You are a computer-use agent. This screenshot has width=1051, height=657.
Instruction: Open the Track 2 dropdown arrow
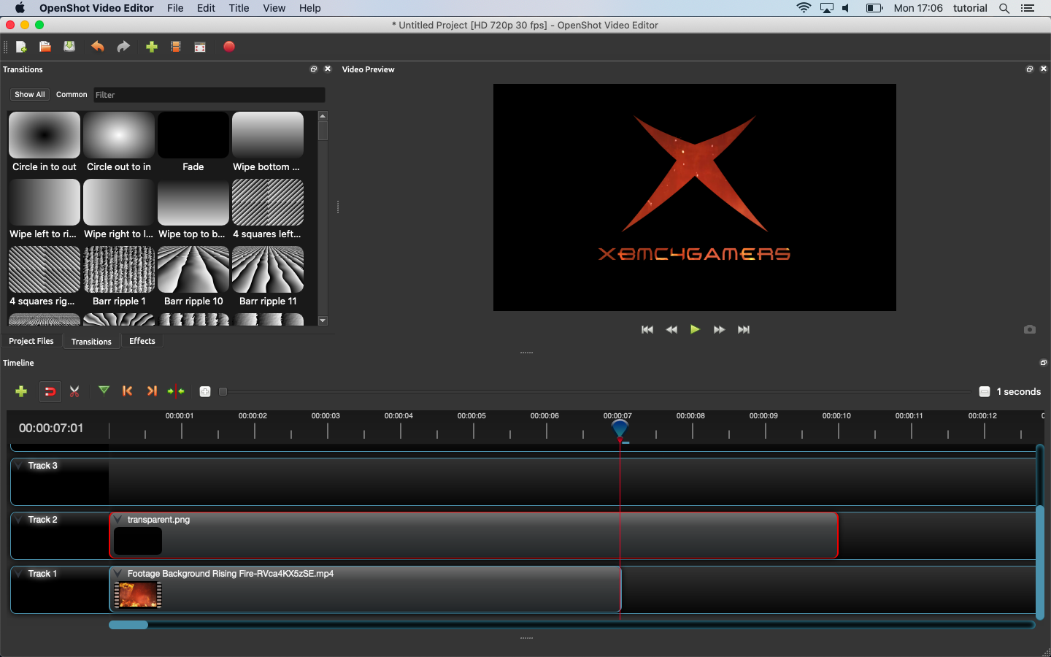19,520
